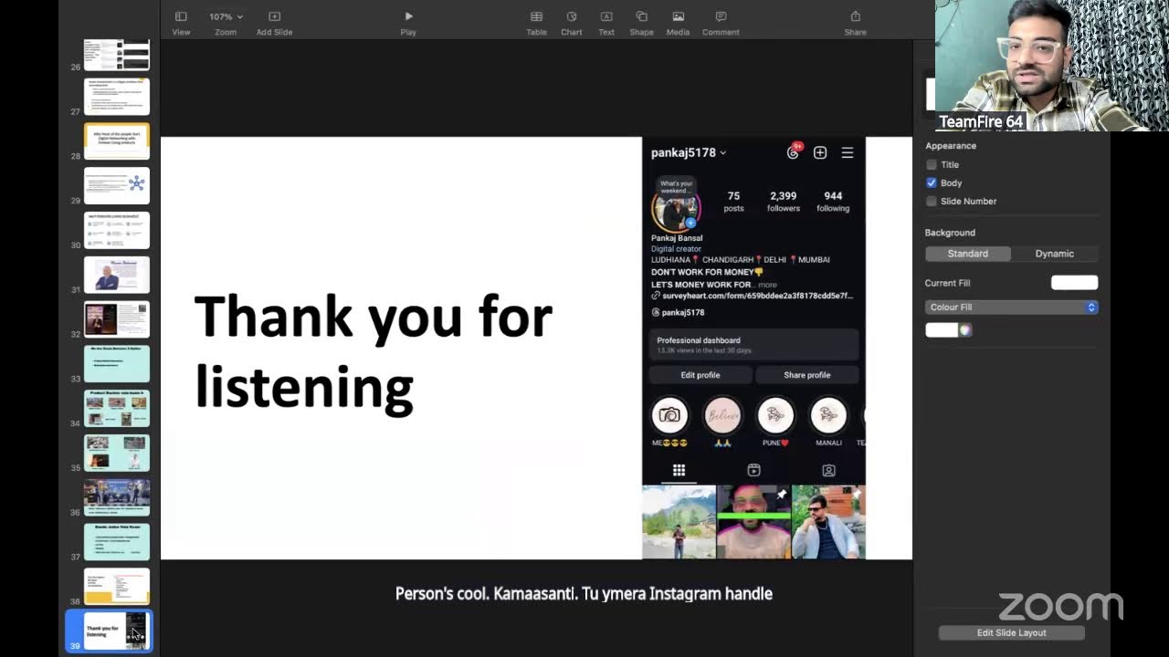Pick slide 38 in the navigator

click(x=117, y=586)
